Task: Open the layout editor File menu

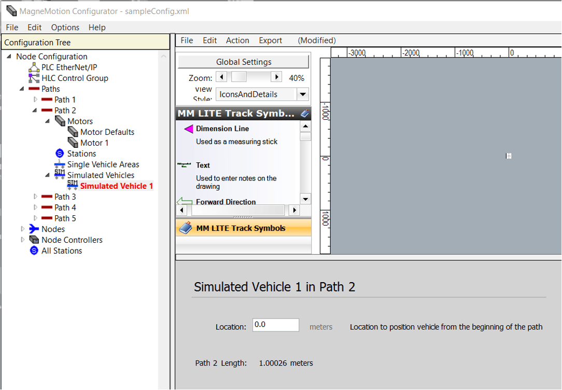Action: pos(187,40)
